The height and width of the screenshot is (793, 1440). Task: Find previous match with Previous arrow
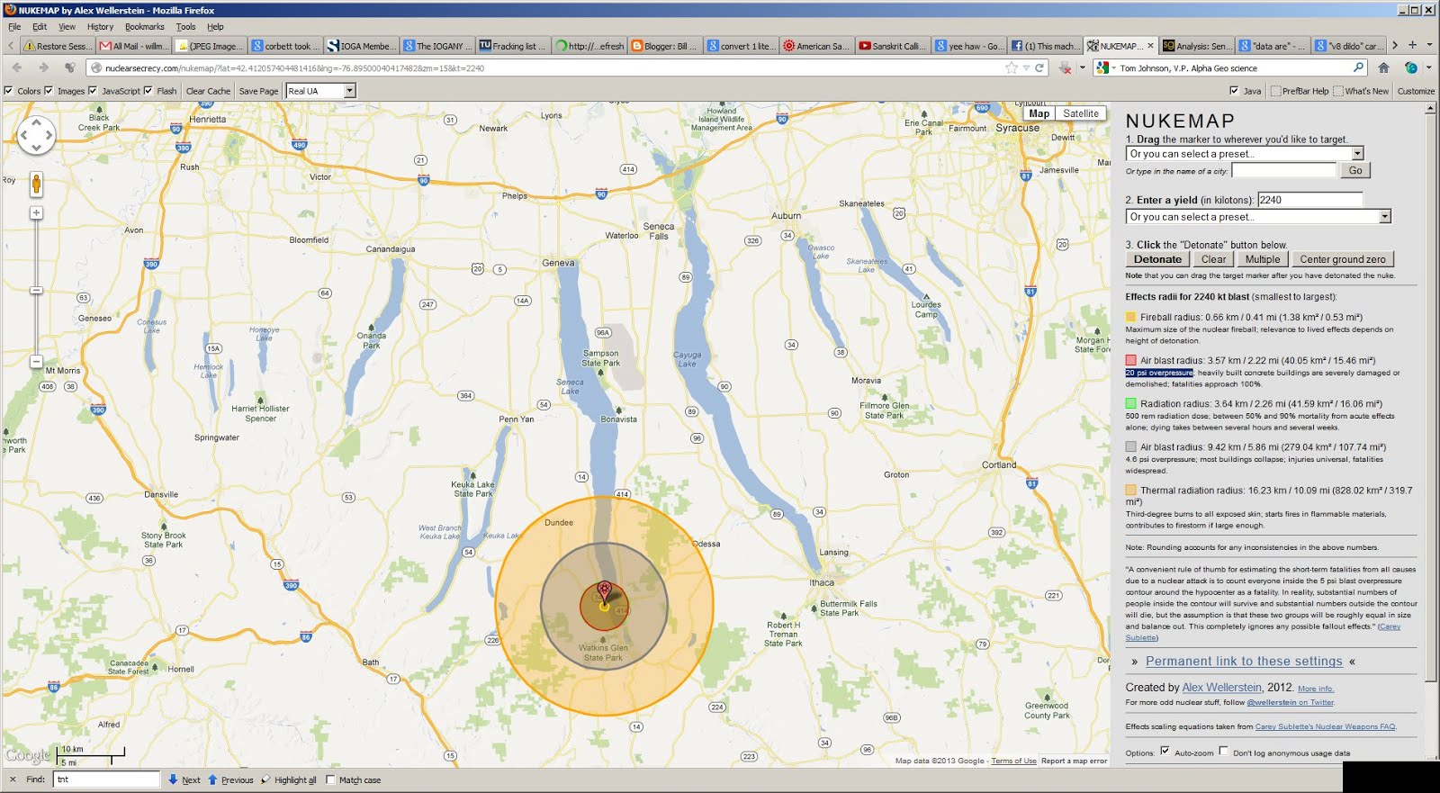coord(230,779)
